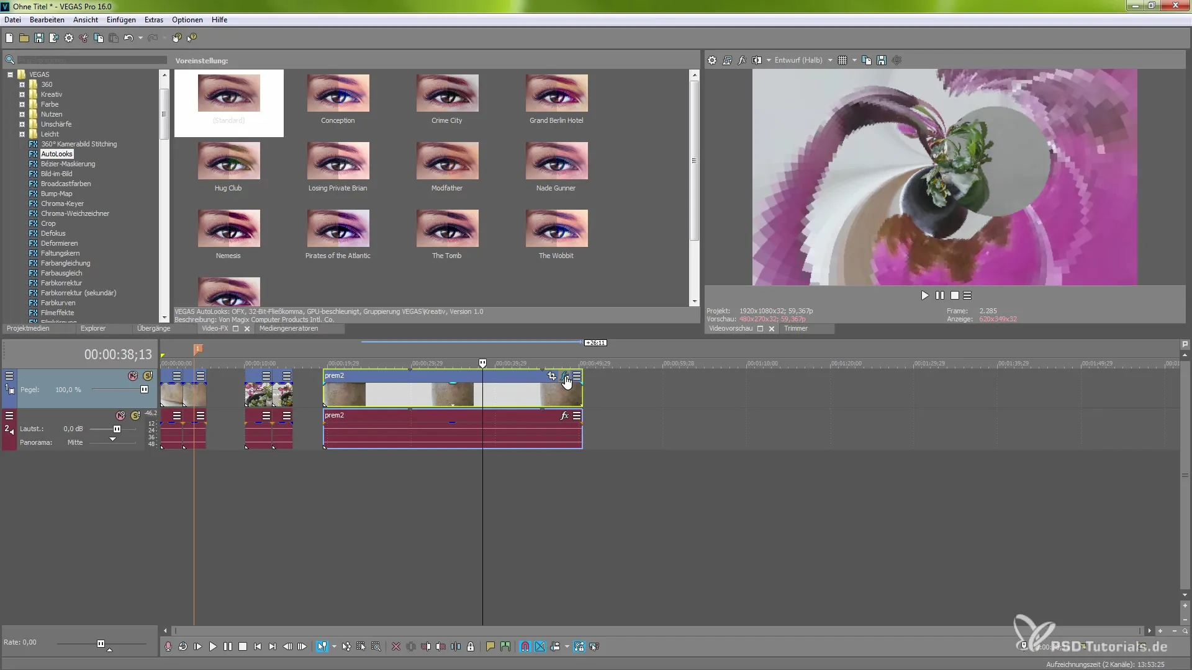Viewport: 1192px width, 670px height.
Task: Expand the 360 folder in FX tree
Action: [x=22, y=84]
